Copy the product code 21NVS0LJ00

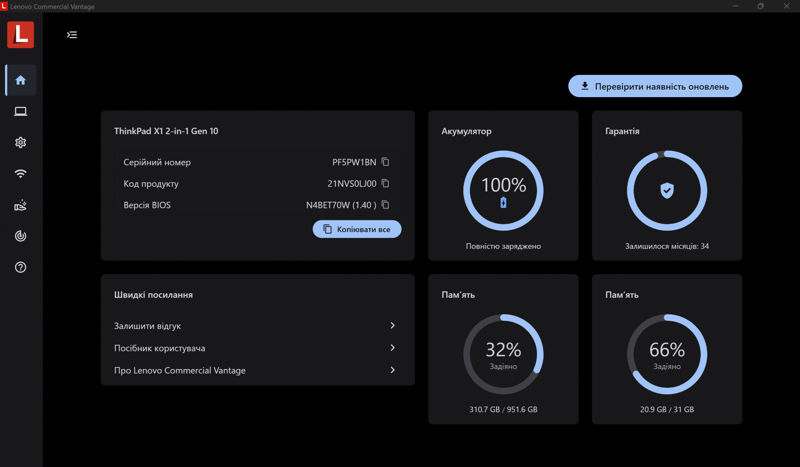pos(385,183)
